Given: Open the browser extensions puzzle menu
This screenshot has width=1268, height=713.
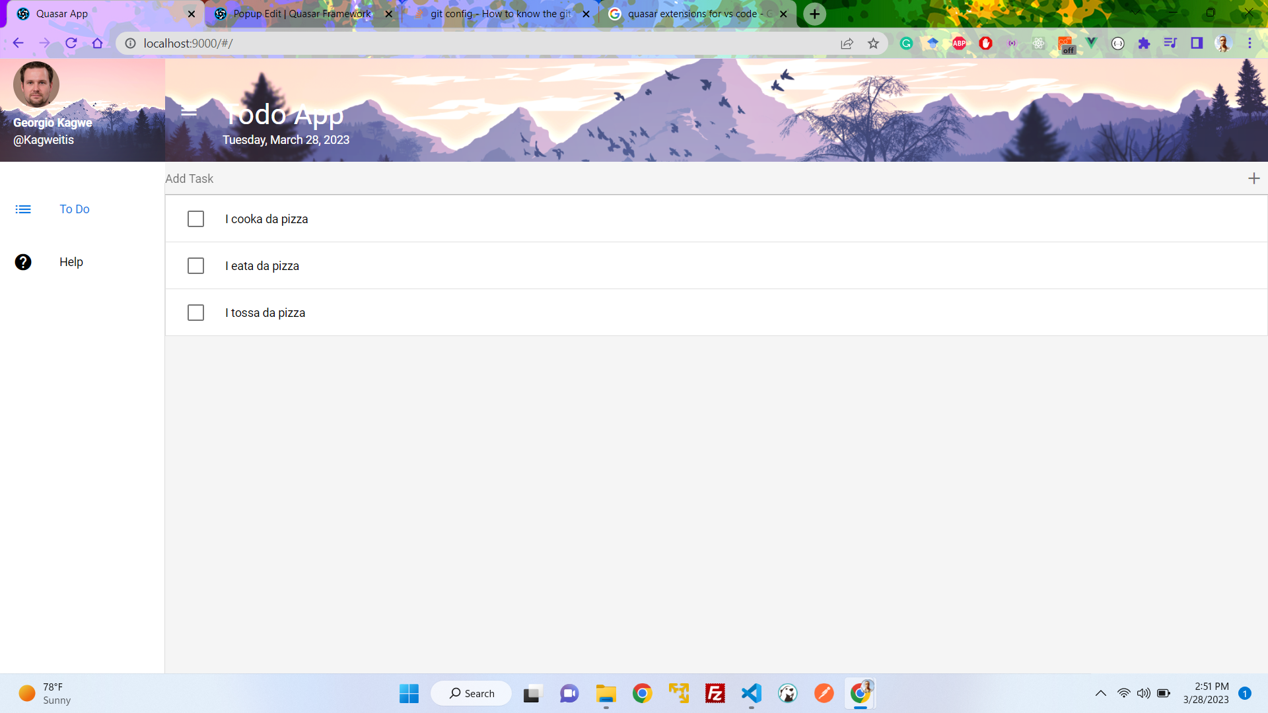Looking at the screenshot, I should click(x=1145, y=43).
